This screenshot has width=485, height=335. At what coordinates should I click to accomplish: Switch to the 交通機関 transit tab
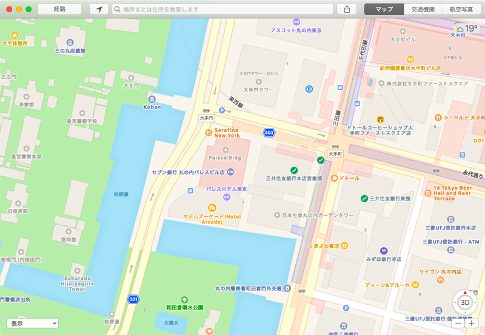(423, 9)
